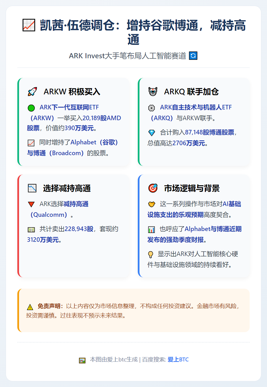Image resolution: width=267 pixels, height=387 pixels.
Task: Click the footer text 百度搜索:
Action: tap(154, 359)
